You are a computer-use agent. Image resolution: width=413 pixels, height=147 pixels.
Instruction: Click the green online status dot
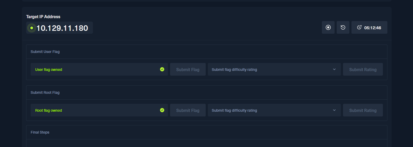click(x=32, y=28)
